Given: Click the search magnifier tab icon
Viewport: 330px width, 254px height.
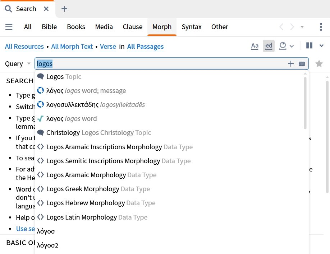Looking at the screenshot, I should point(8,9).
